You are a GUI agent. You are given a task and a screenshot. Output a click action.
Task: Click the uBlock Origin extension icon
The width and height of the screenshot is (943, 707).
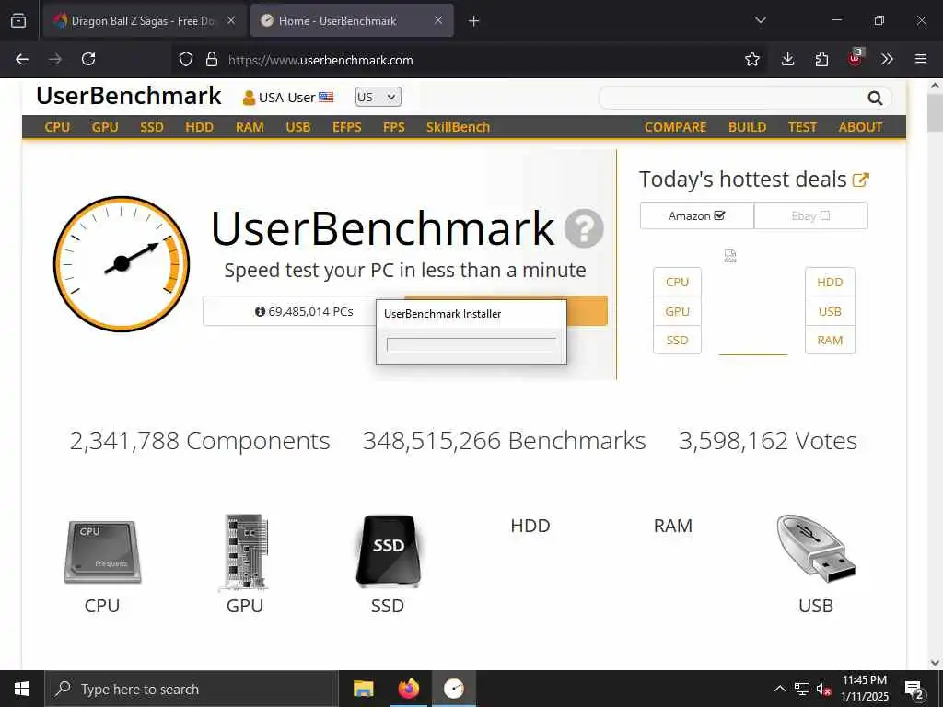tap(856, 58)
